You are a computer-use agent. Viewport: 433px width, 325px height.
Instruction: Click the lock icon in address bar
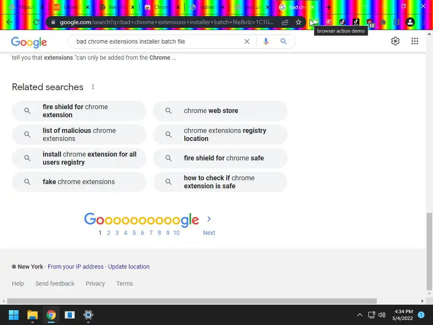tap(53, 22)
